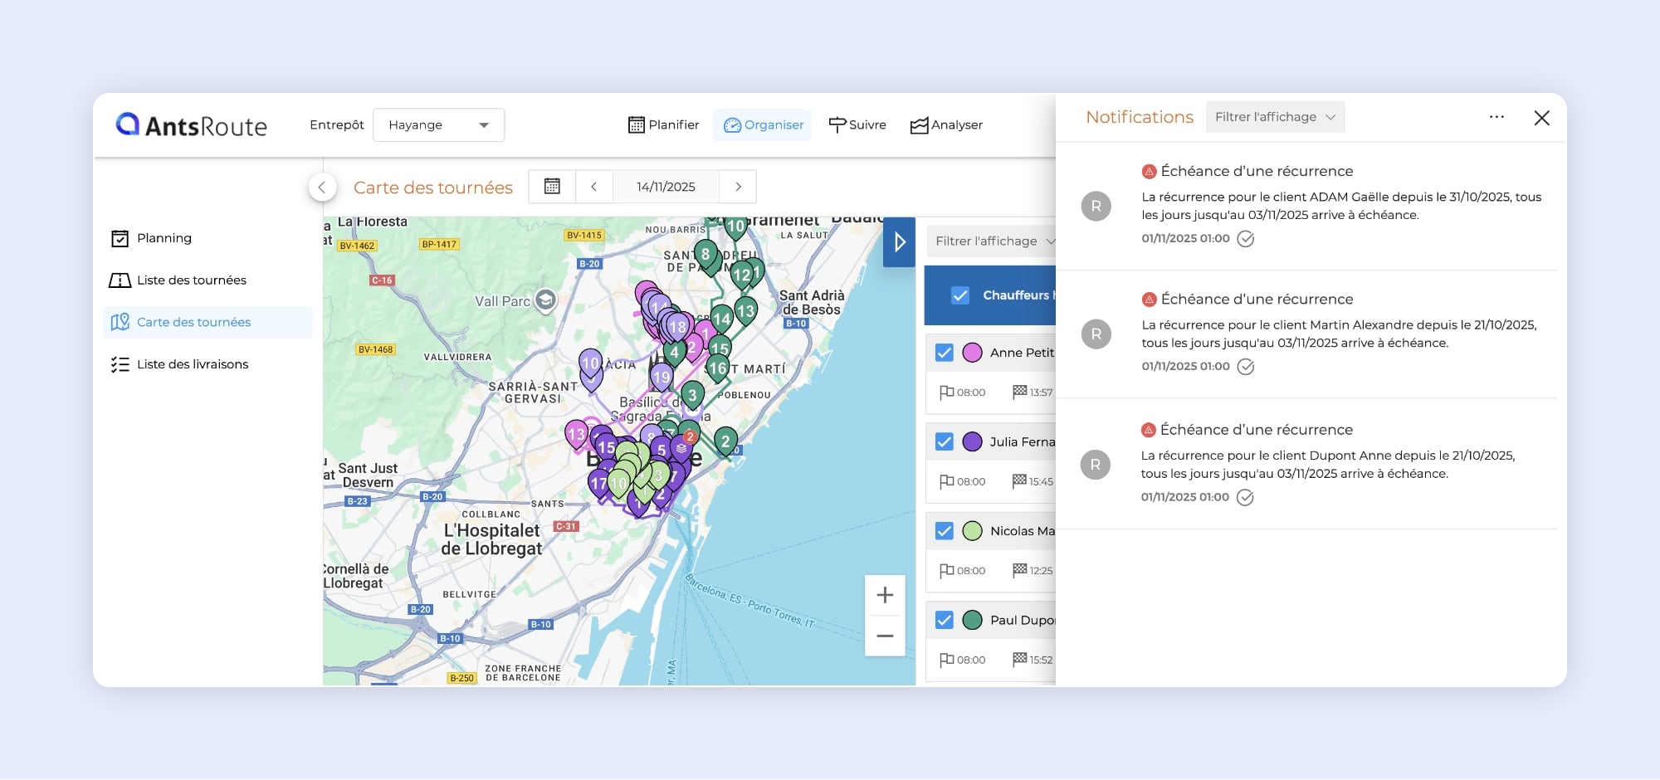
Task: Open the Analyser tab
Action: (x=946, y=125)
